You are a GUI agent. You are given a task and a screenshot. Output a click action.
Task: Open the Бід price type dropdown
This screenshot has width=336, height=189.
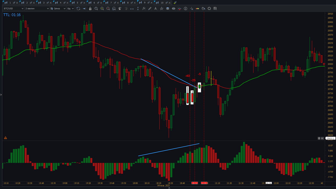[x=71, y=9]
